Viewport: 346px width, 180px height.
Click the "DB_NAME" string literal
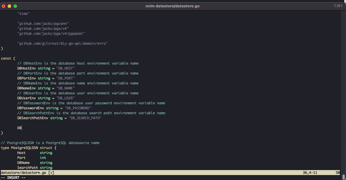pos(65,88)
